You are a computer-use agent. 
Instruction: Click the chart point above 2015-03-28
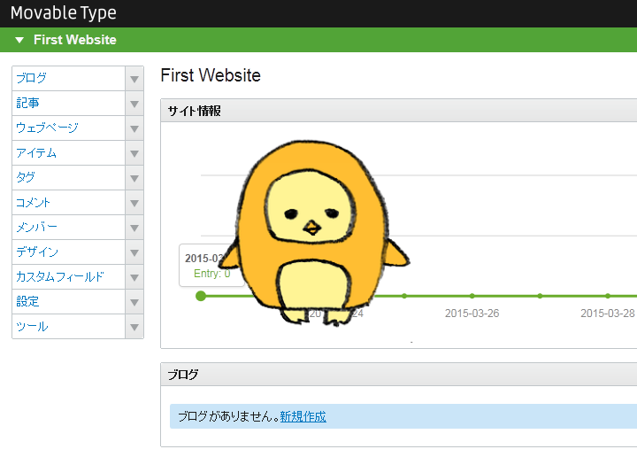(608, 296)
